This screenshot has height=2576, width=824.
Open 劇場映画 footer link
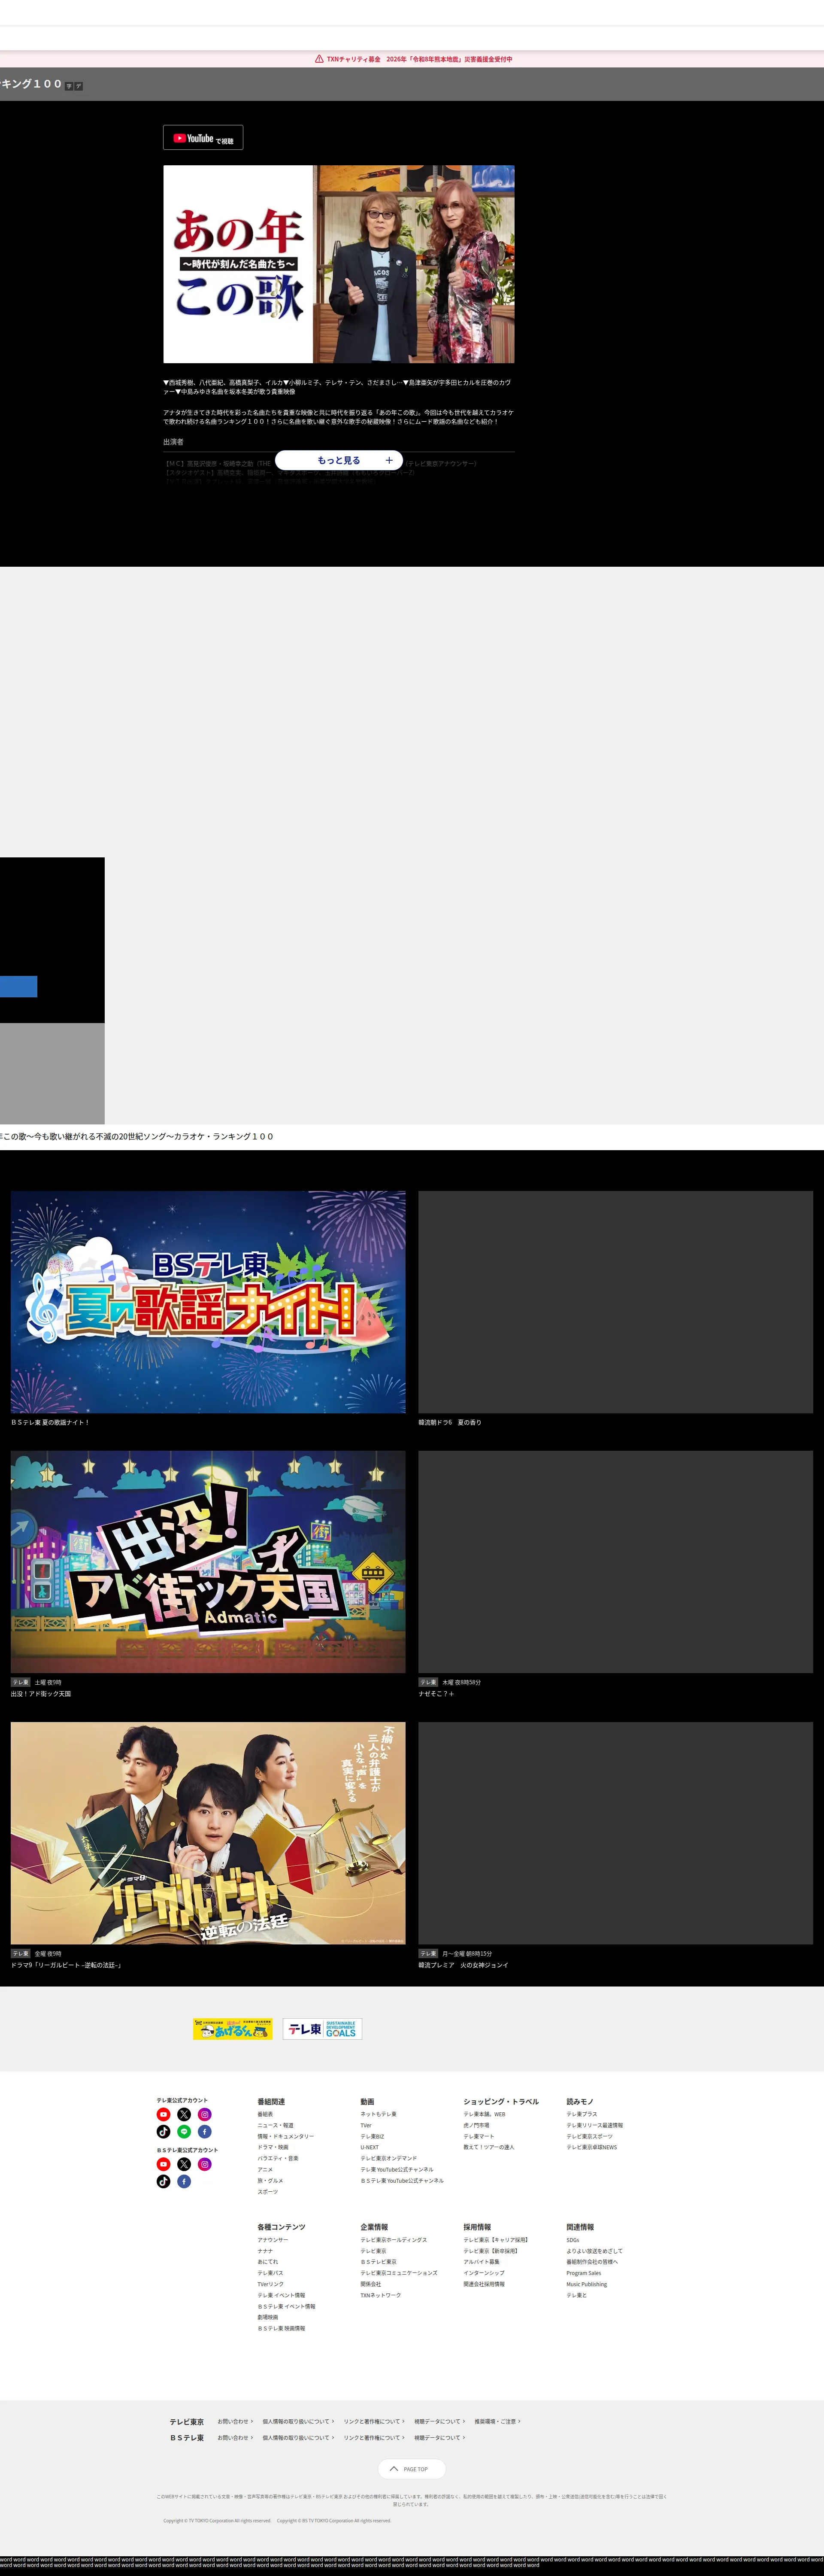click(268, 2317)
